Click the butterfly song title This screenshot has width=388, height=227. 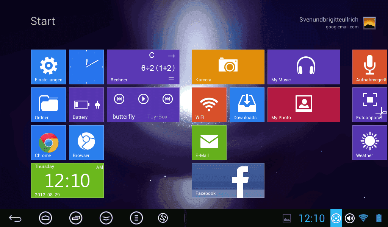coord(124,117)
